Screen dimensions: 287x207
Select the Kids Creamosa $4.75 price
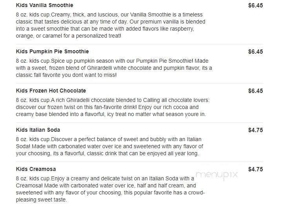click(x=255, y=169)
